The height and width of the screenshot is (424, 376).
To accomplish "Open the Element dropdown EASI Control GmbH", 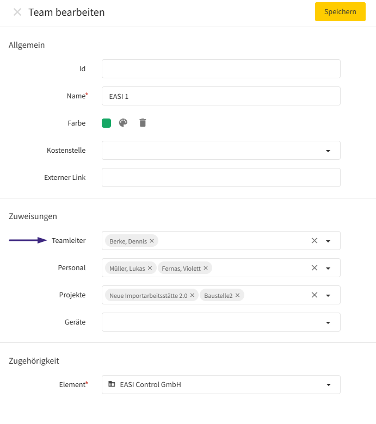I will (x=221, y=384).
